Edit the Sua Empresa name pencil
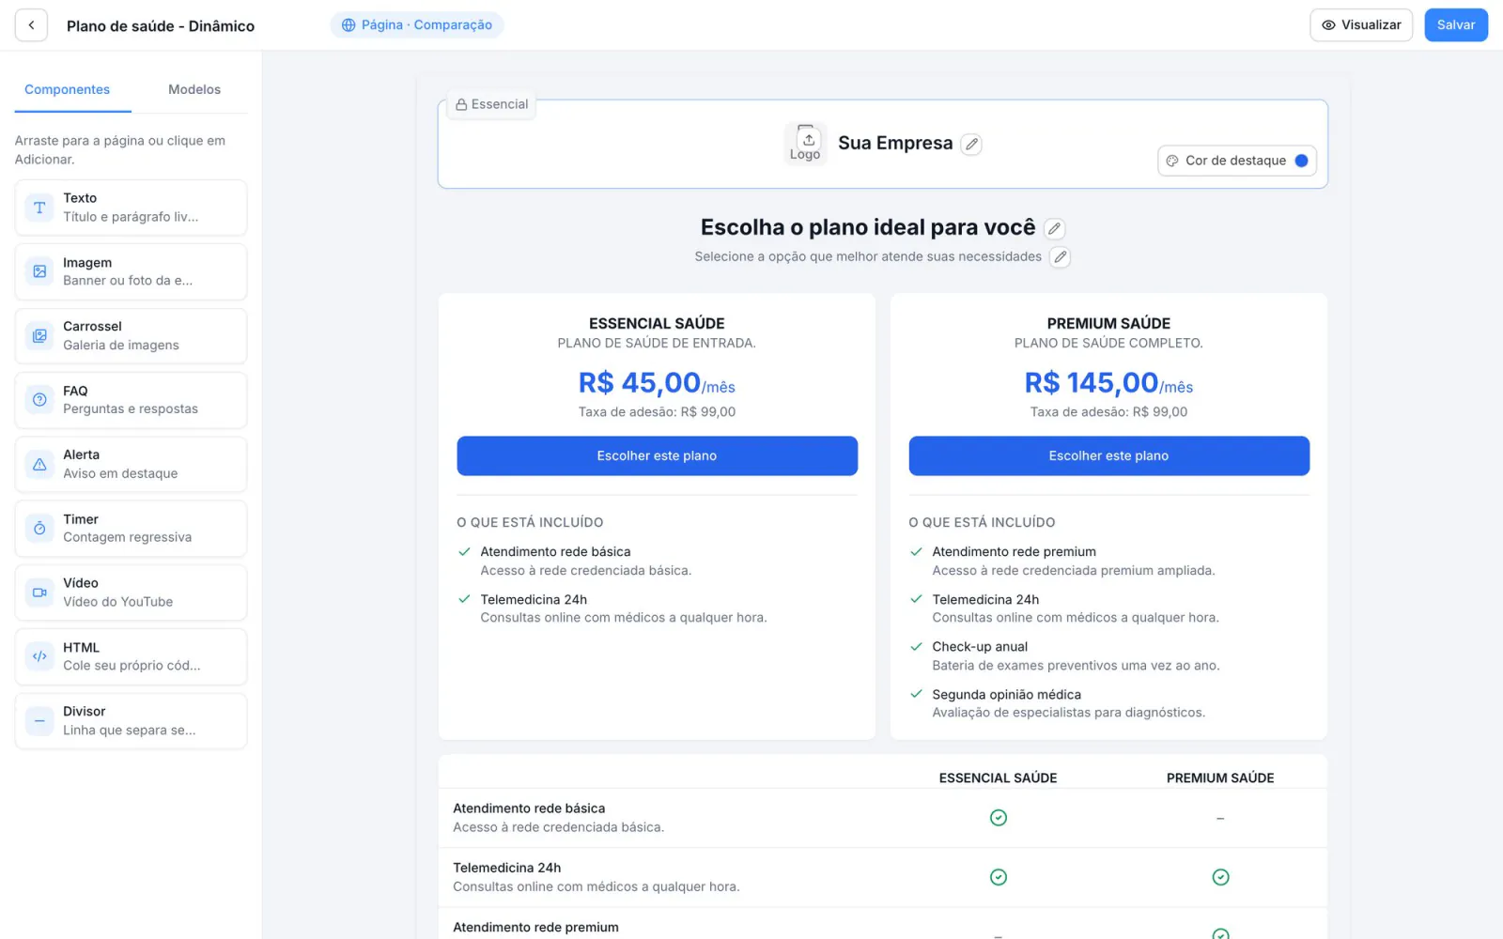This screenshot has height=939, width=1503. 971,144
